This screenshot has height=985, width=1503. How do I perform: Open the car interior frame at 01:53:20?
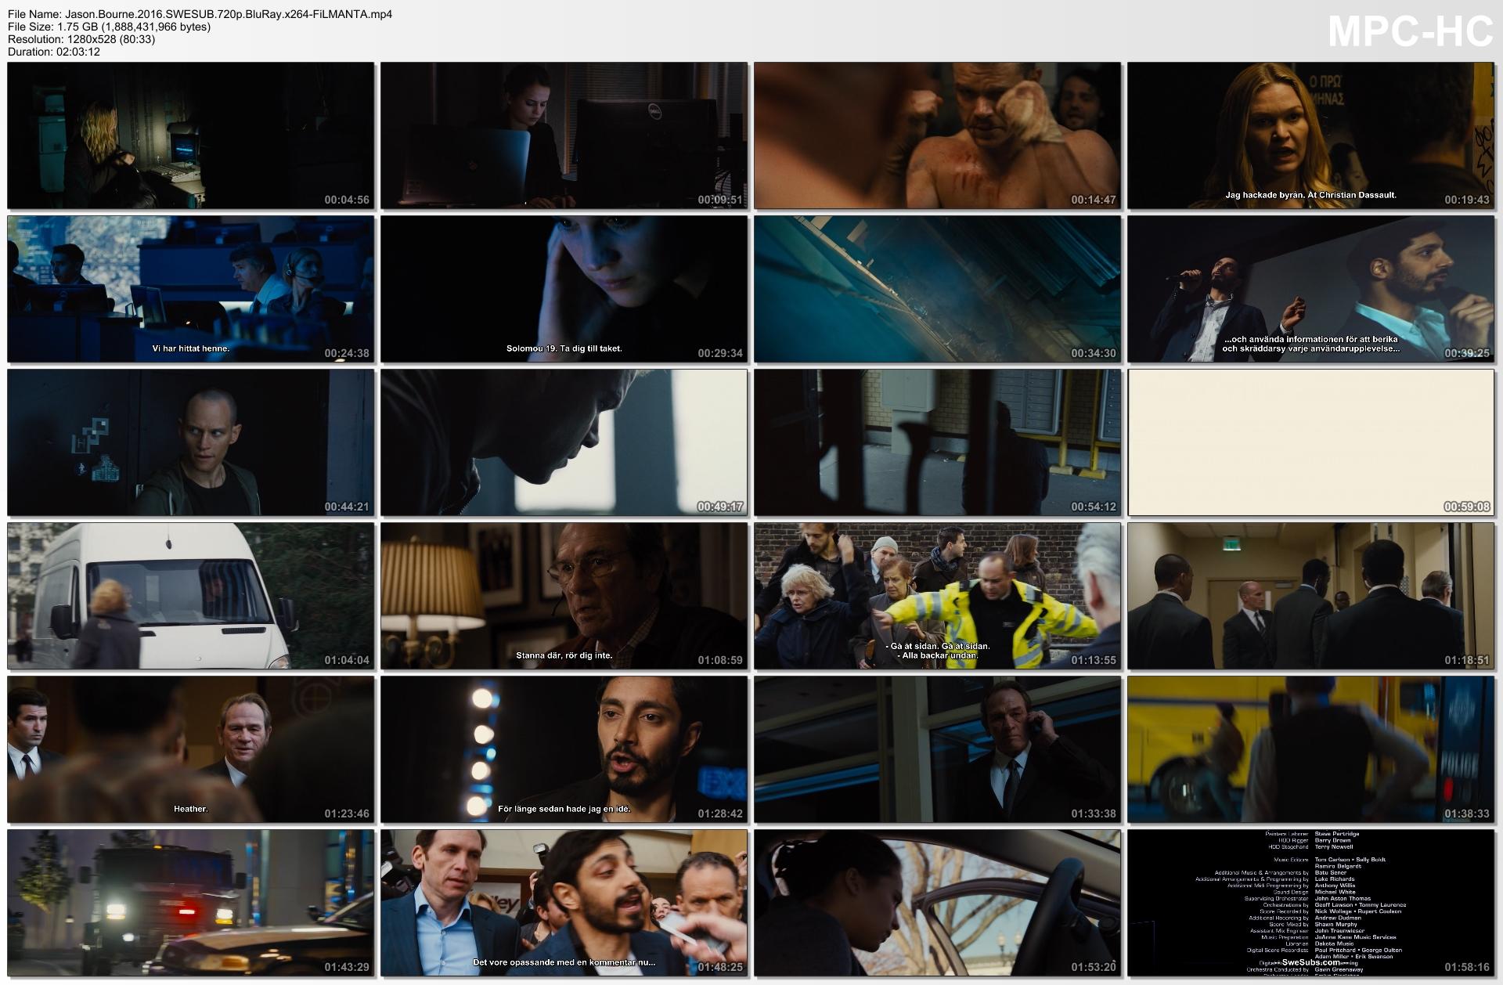pyautogui.click(x=938, y=903)
